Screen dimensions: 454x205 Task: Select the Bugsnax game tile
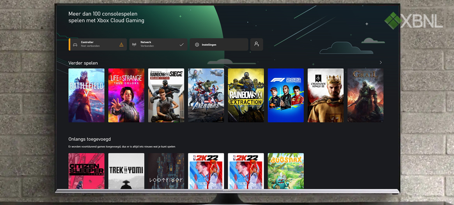click(286, 171)
